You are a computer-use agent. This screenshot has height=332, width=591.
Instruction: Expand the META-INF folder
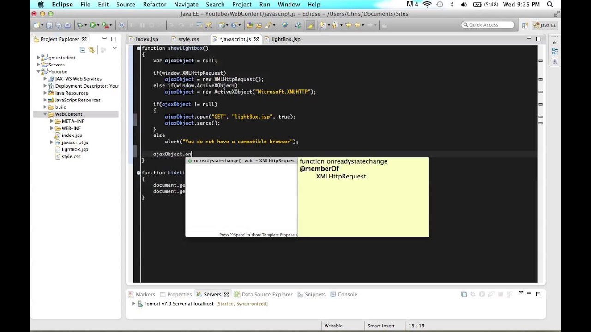[x=52, y=121]
